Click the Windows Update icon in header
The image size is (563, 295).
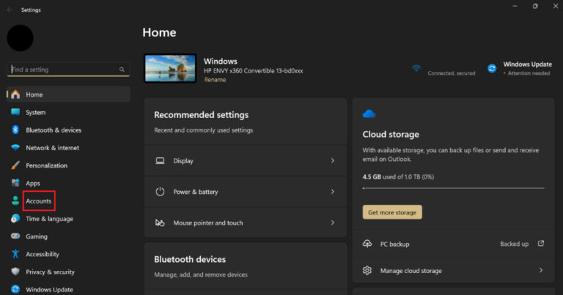coord(492,69)
